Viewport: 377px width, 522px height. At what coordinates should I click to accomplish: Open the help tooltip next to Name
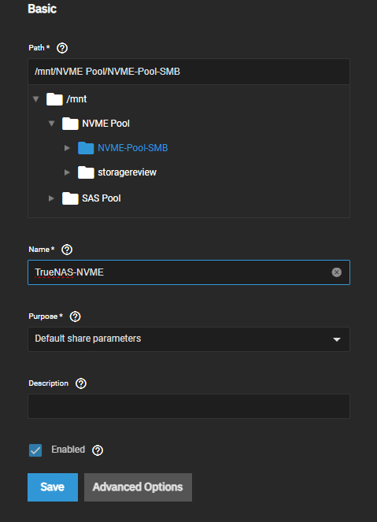[67, 250]
